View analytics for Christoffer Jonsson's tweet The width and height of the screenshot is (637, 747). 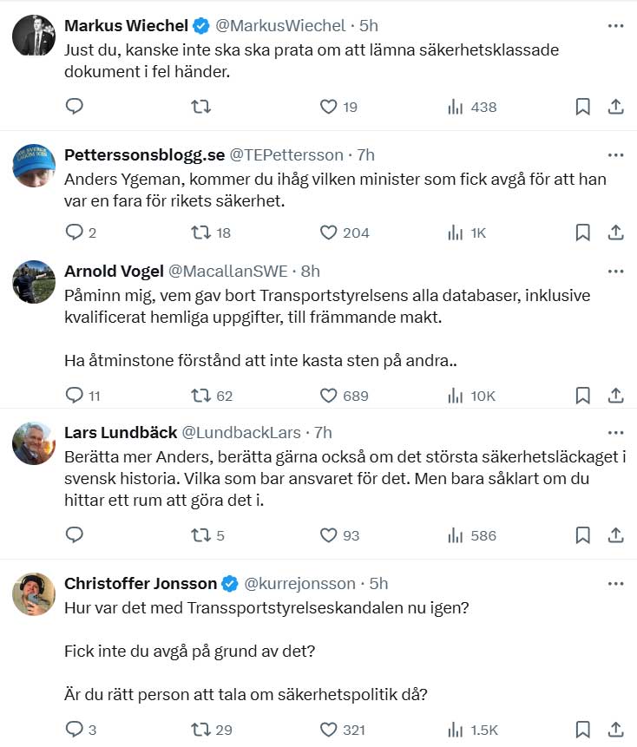tap(454, 730)
